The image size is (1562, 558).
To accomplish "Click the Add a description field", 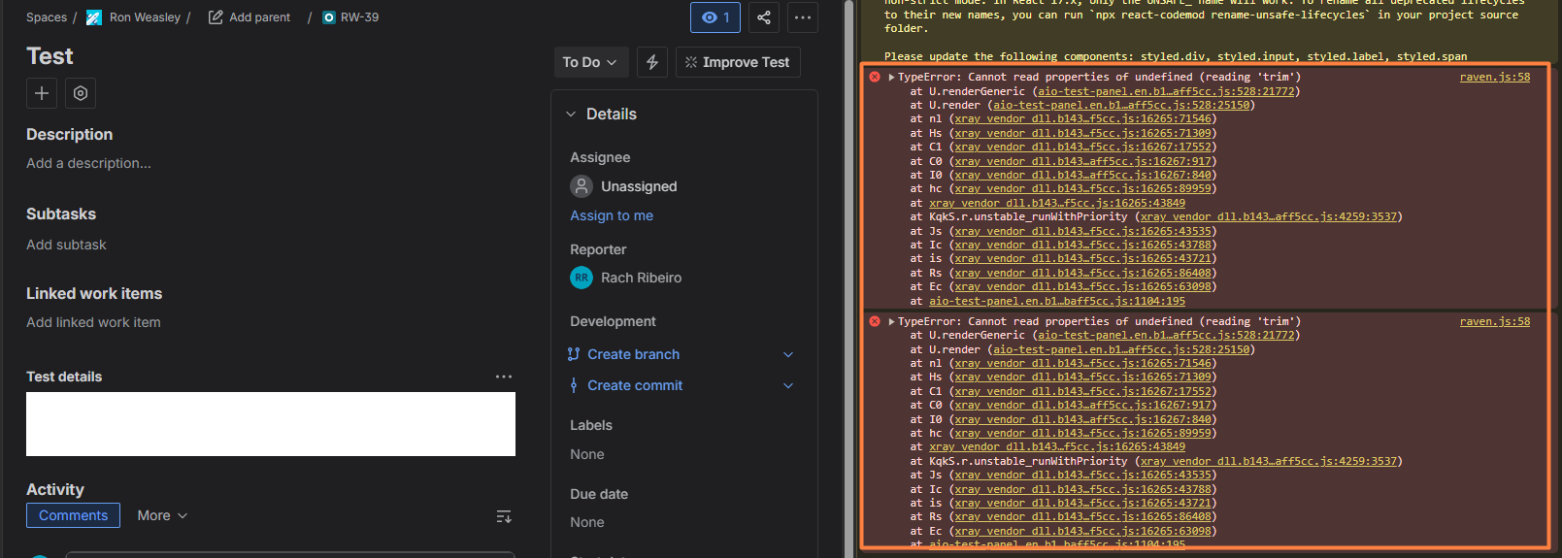I will (x=89, y=163).
